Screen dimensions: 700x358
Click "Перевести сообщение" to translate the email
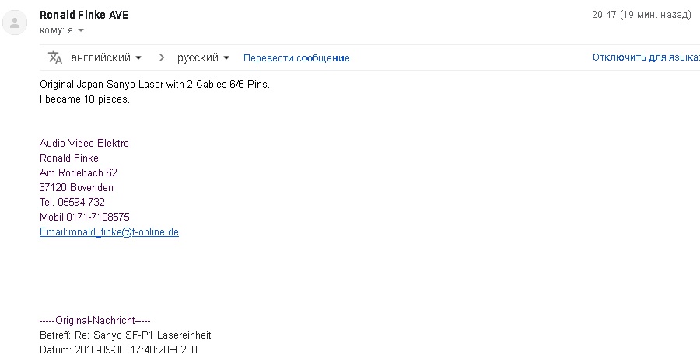(296, 58)
